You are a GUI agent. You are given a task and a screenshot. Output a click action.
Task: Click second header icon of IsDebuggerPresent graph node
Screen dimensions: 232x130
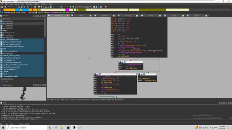coord(122,62)
